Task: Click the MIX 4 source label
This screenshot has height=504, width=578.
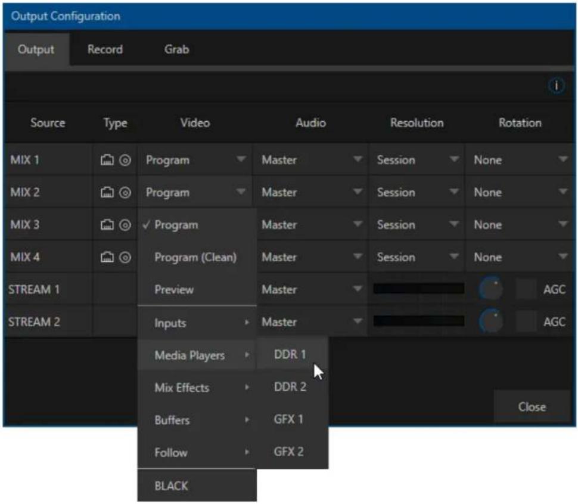Action: 24,257
